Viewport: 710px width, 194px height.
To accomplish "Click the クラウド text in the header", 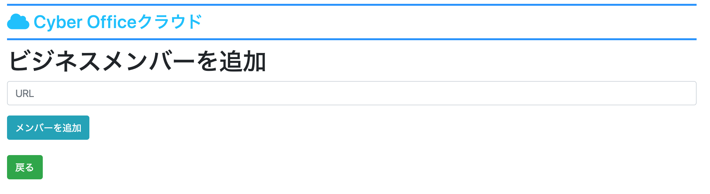I will click(x=170, y=22).
